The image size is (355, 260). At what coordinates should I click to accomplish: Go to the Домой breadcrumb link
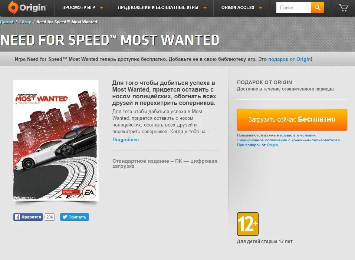pyautogui.click(x=7, y=22)
